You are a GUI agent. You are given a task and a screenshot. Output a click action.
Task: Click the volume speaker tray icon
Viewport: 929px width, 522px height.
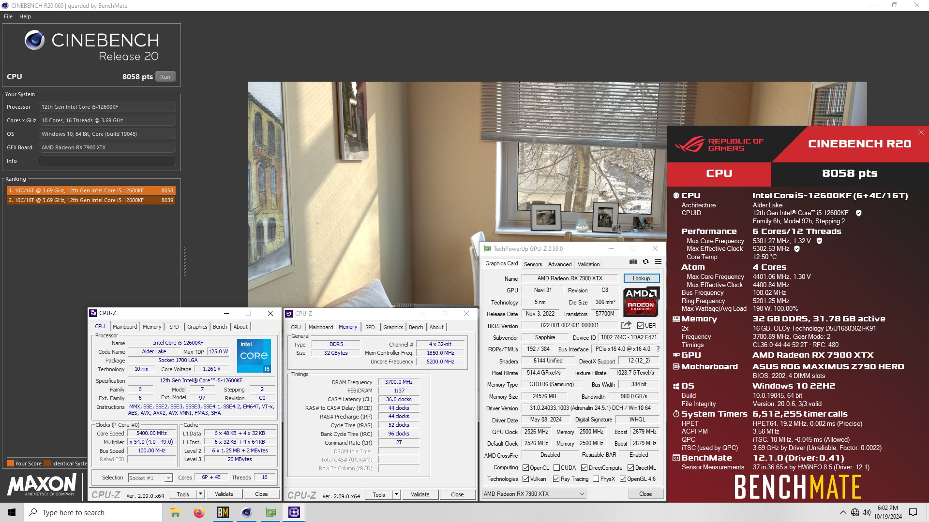pyautogui.click(x=866, y=512)
